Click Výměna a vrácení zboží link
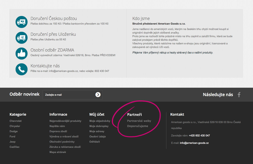This screenshot has width=253, height=164. click(64, 136)
